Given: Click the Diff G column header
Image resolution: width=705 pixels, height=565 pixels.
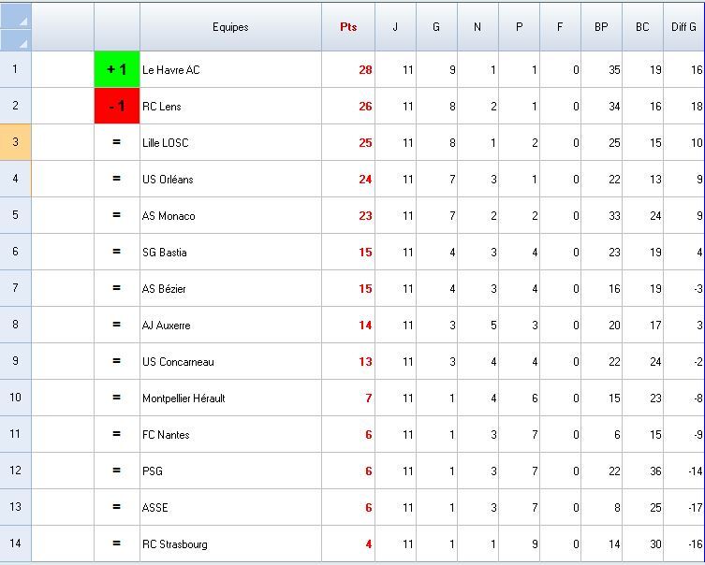Looking at the screenshot, I should [683, 27].
